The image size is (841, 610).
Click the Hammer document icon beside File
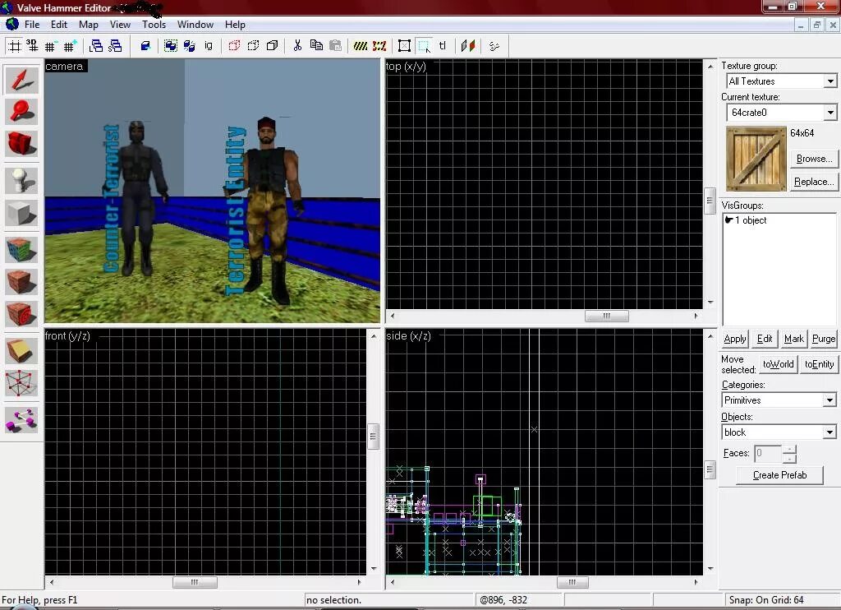pyautogui.click(x=11, y=24)
